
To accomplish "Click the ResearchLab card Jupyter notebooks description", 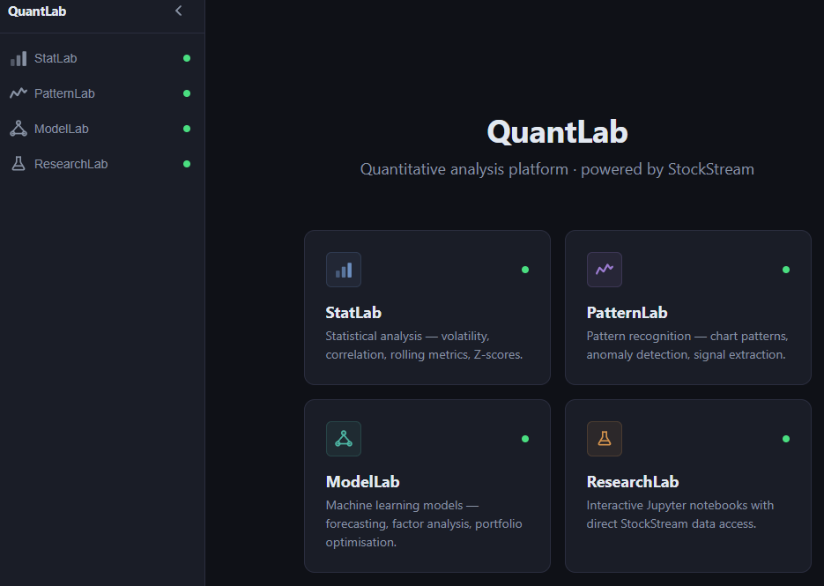I will [x=679, y=515].
